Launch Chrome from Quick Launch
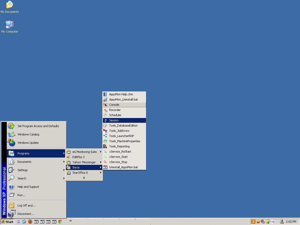Viewport: 300px width, 225px height. (x=60, y=222)
